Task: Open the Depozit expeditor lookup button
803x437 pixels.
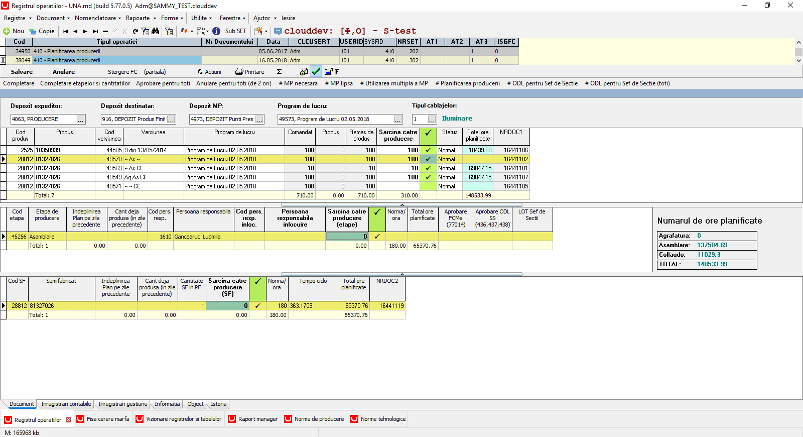Action: click(x=80, y=119)
